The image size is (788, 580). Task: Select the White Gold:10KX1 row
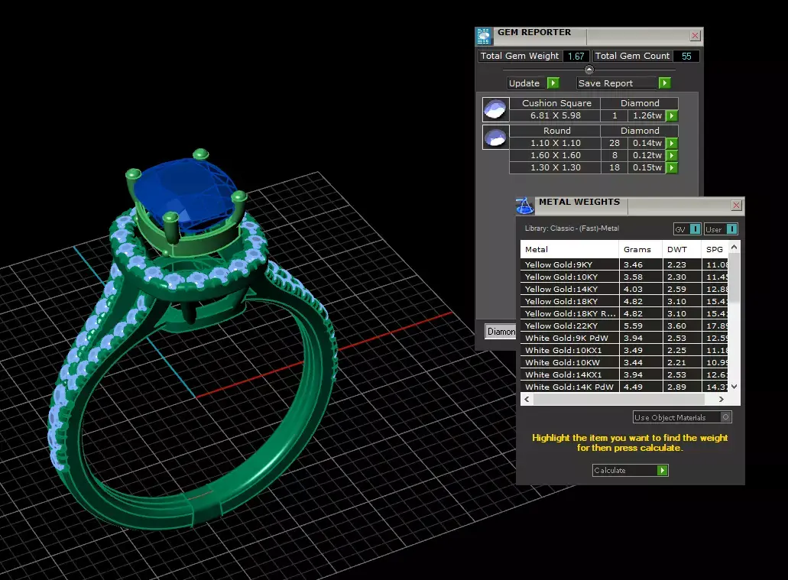[x=624, y=350]
